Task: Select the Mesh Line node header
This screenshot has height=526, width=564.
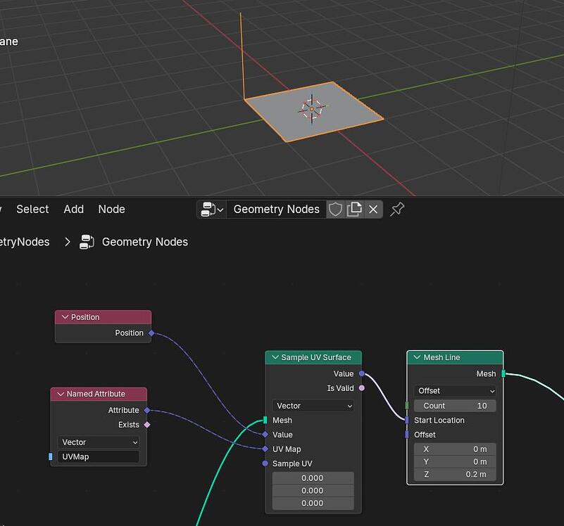Action: tap(455, 357)
